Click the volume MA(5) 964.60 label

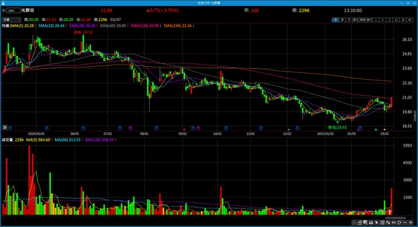(38, 140)
